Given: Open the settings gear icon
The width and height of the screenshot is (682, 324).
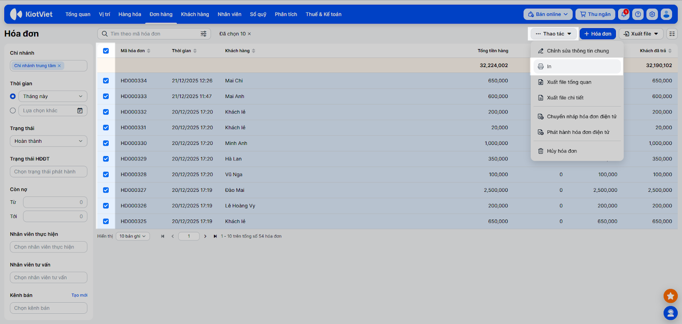Looking at the screenshot, I should pos(652,14).
